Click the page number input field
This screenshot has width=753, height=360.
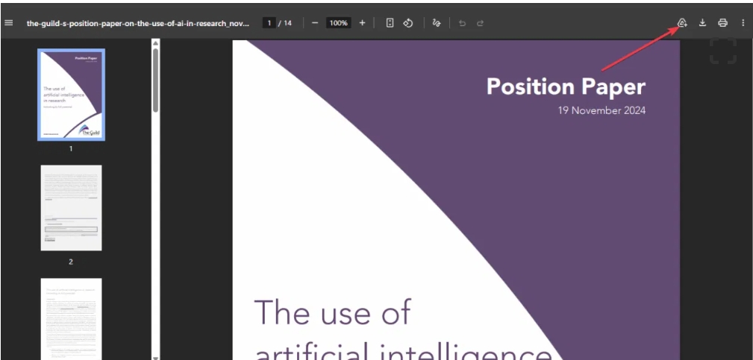click(x=269, y=23)
